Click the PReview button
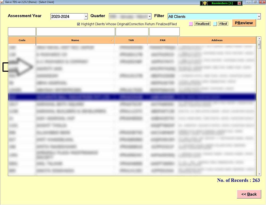 (x=244, y=23)
